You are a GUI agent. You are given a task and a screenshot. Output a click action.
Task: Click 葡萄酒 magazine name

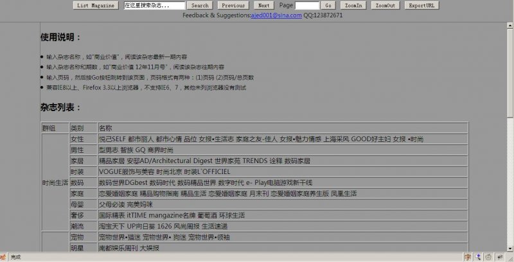click(207, 215)
